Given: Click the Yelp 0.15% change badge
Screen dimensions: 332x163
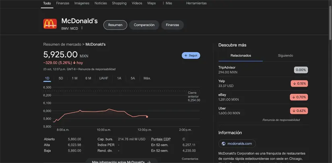Looking at the screenshot, I should [299, 83].
